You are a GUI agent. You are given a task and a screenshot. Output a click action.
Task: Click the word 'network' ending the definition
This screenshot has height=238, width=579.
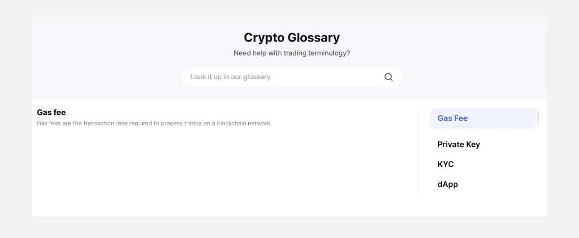tap(262, 124)
